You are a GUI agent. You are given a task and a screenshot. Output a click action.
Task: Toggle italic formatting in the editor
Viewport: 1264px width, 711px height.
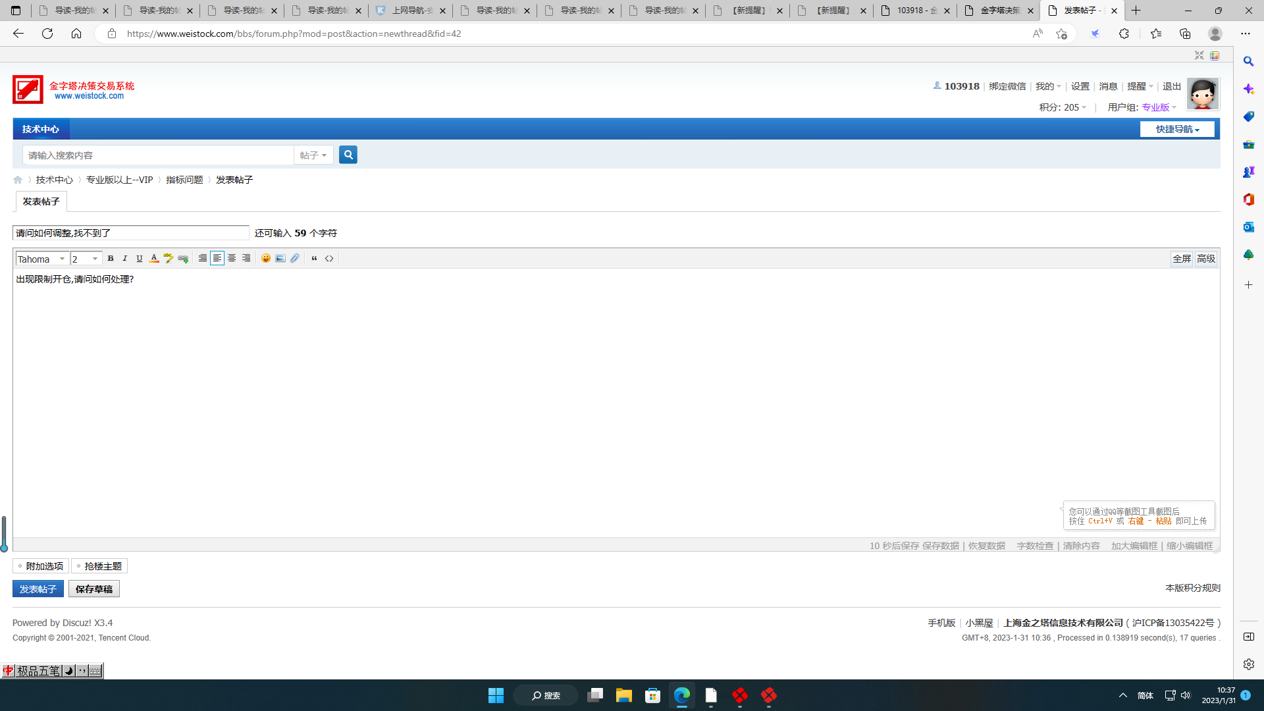[125, 259]
